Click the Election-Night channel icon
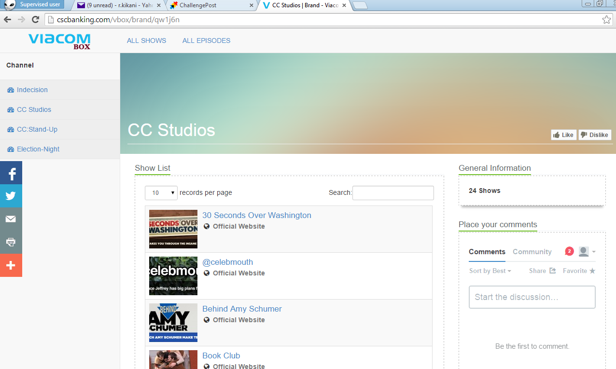 pos(11,150)
